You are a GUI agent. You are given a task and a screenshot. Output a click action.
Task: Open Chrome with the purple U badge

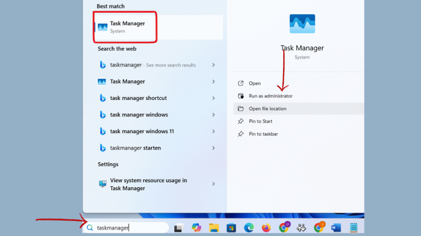pyautogui.click(x=284, y=227)
